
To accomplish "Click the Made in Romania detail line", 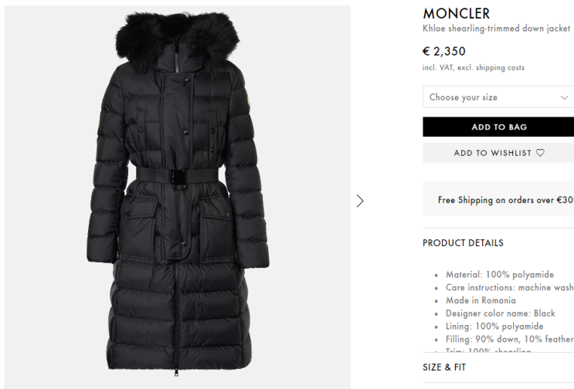I will point(481,300).
